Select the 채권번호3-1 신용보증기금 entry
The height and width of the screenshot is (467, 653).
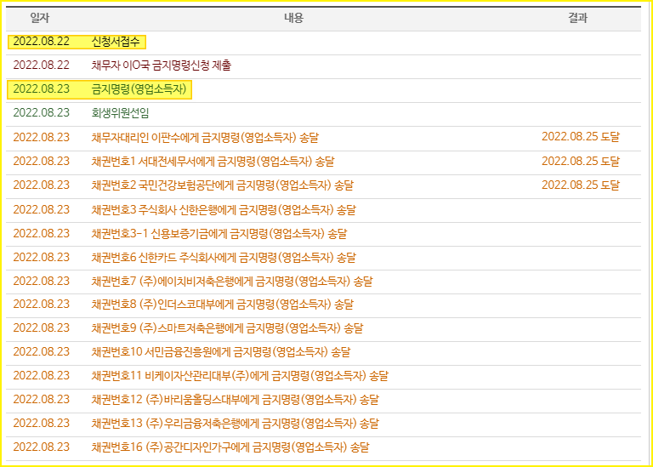pyautogui.click(x=219, y=233)
